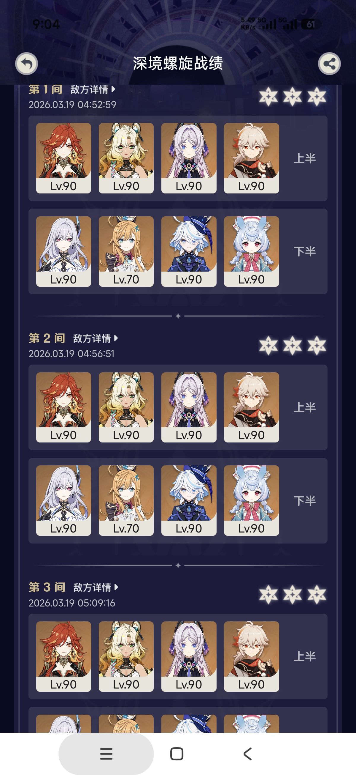356x775 pixels.
Task: Tap the 下半 label in Chamber 1
Action: tap(305, 251)
